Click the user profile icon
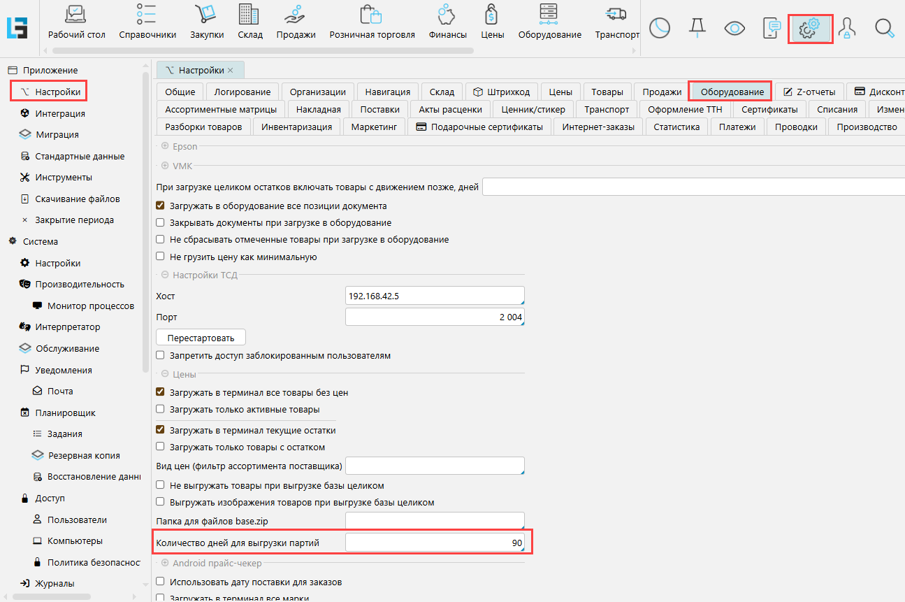Image resolution: width=905 pixels, height=602 pixels. pyautogui.click(x=847, y=28)
